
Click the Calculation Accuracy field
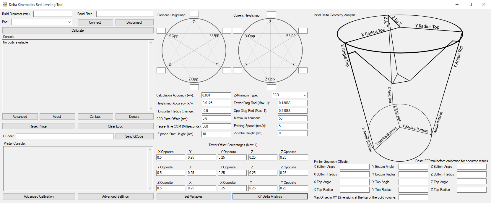click(216, 95)
